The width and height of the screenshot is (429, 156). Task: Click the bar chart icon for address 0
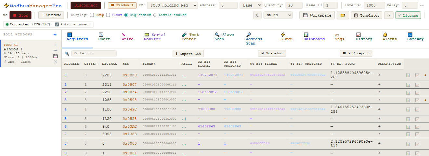pos(408,75)
